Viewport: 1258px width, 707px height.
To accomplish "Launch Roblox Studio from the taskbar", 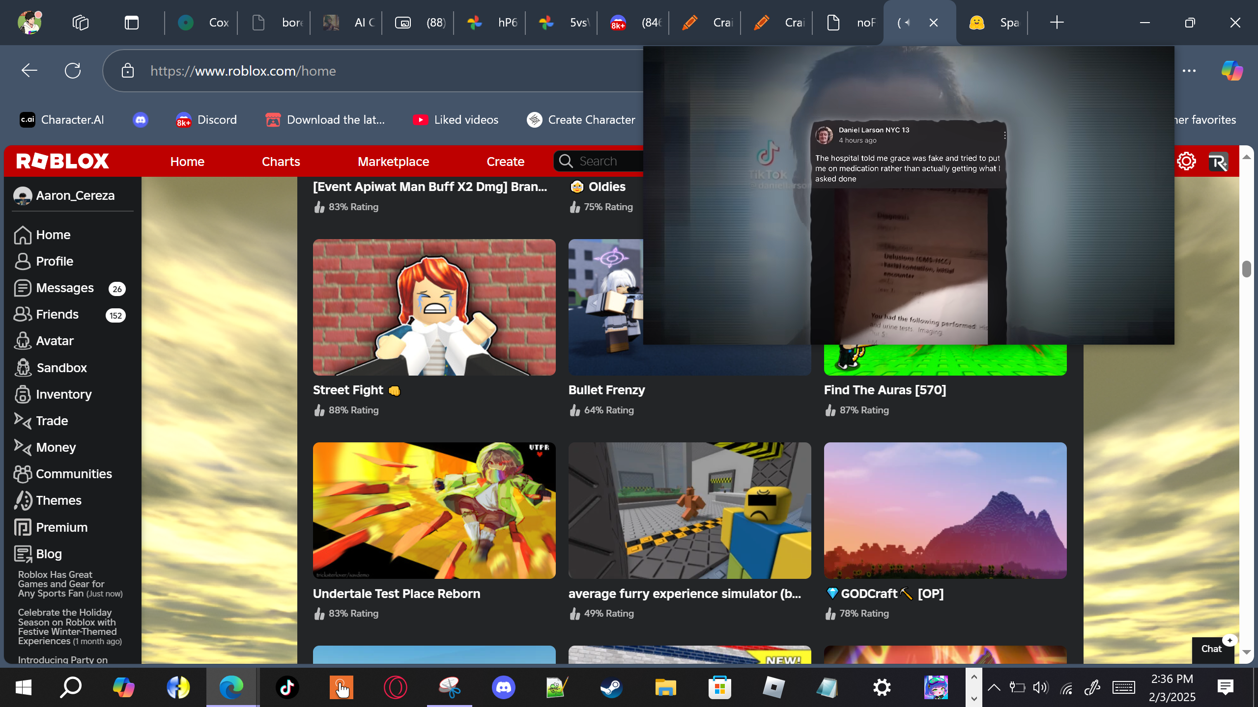I will 774,687.
